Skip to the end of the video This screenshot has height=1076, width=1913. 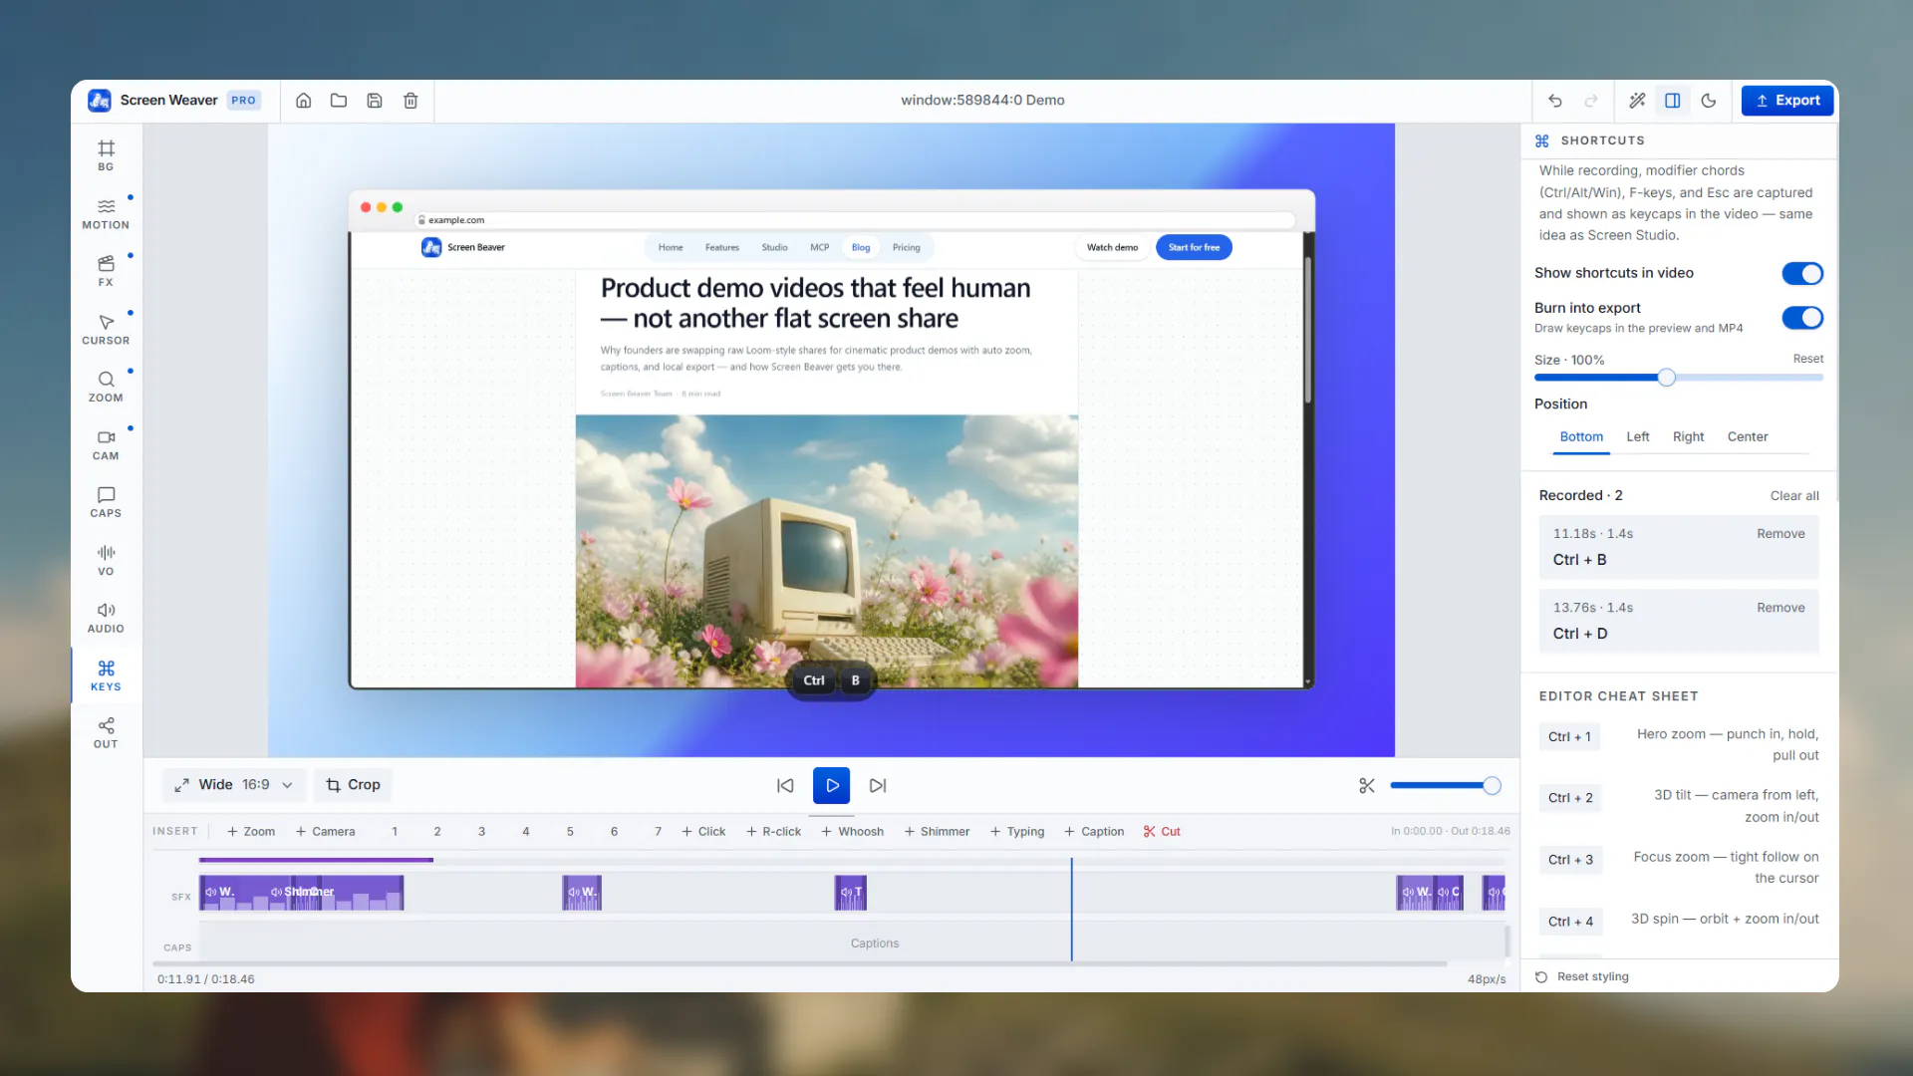click(878, 786)
